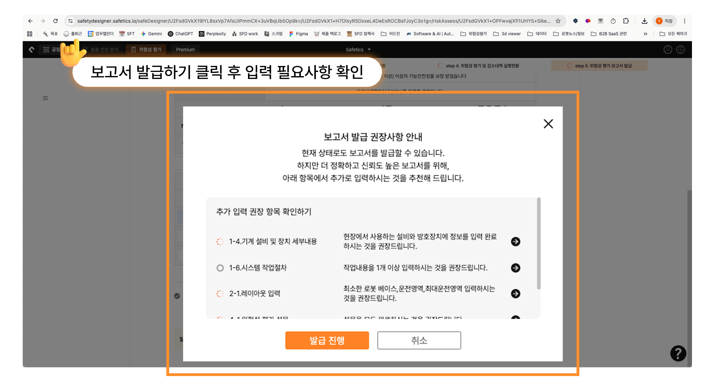The height and width of the screenshot is (382, 715).
Task: Click the 발급 진행 button
Action: [327, 340]
